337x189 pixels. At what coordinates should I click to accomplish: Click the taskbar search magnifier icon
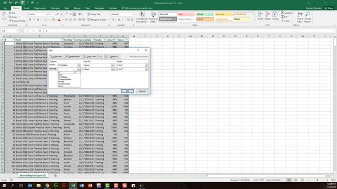(13, 185)
